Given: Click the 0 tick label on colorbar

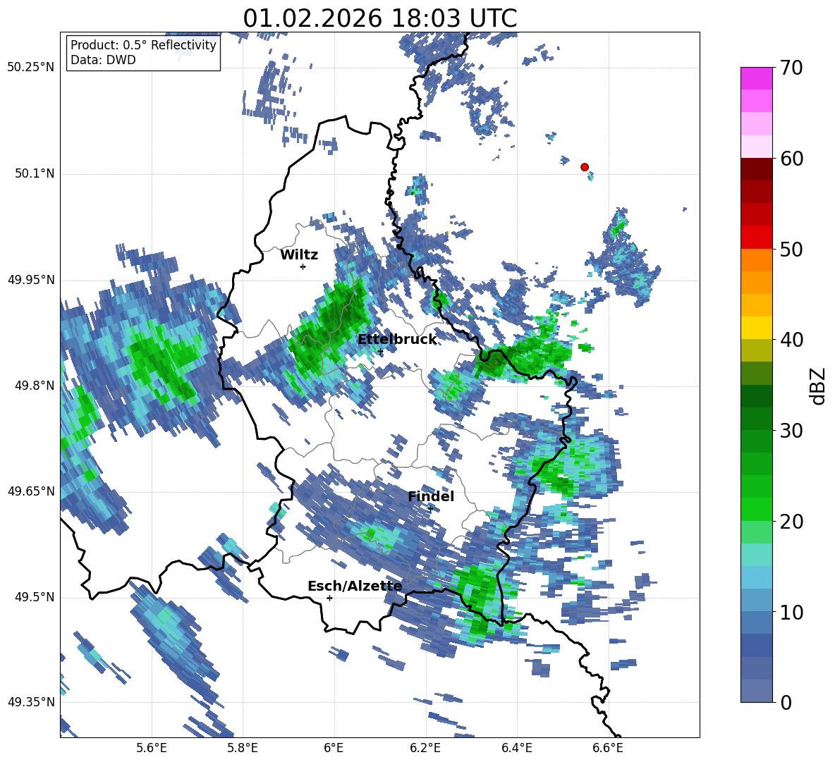Looking at the screenshot, I should click(786, 703).
